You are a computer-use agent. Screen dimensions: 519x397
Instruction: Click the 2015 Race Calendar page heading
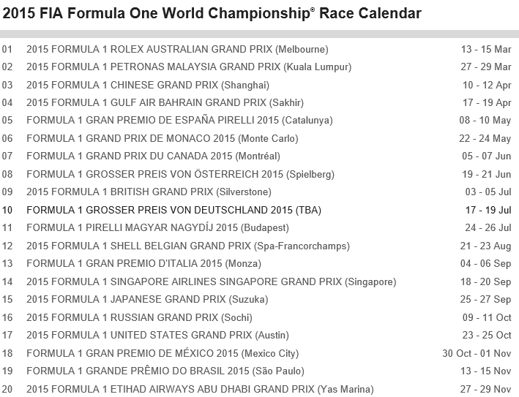(x=212, y=15)
